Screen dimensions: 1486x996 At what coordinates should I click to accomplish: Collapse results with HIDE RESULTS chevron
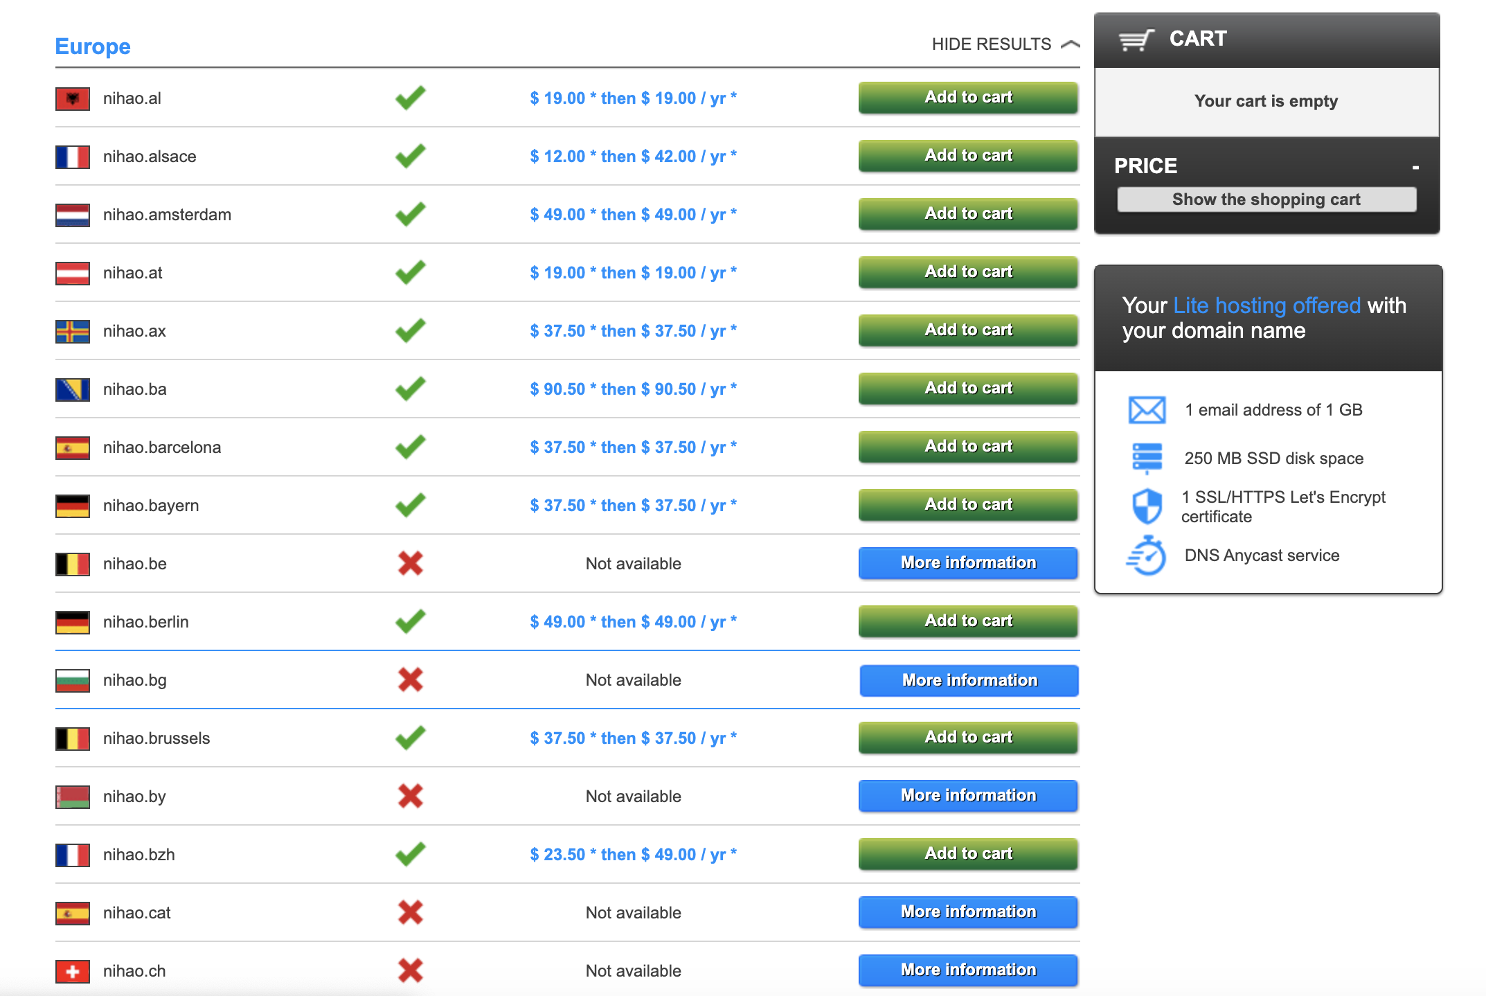coord(1070,44)
